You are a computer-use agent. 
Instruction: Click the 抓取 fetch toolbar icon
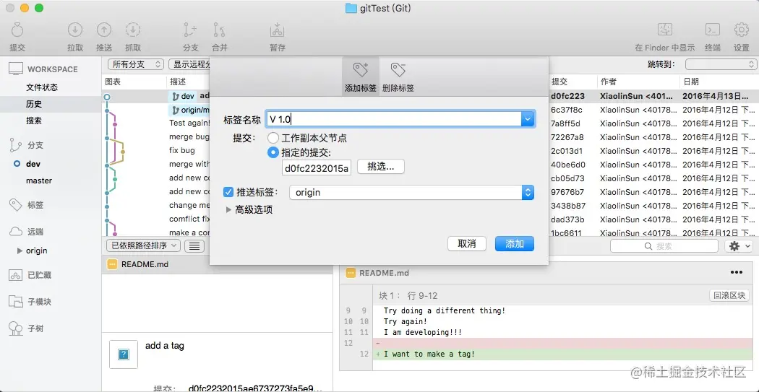click(132, 30)
